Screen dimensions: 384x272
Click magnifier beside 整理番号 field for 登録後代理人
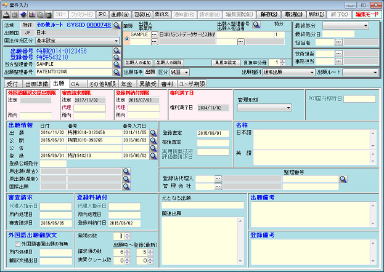tap(343, 179)
